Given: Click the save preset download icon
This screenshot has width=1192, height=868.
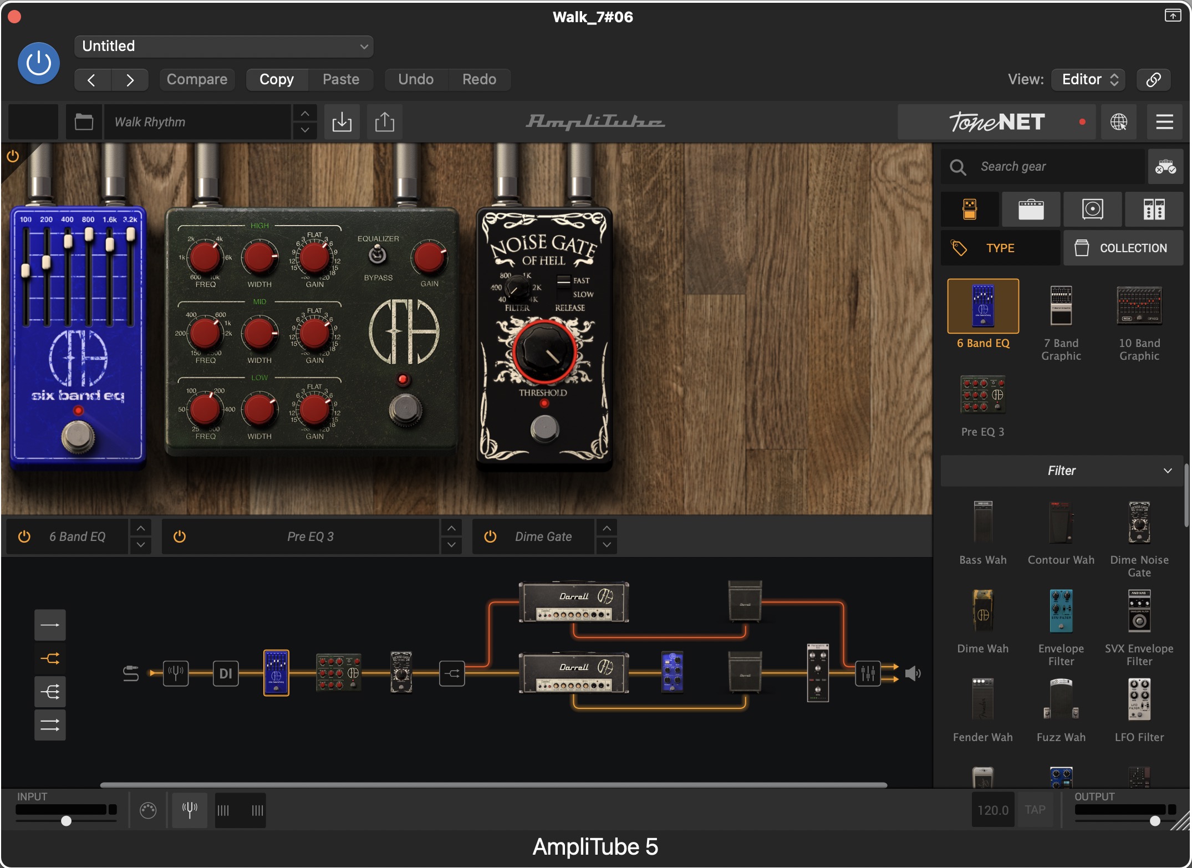Looking at the screenshot, I should (x=342, y=122).
